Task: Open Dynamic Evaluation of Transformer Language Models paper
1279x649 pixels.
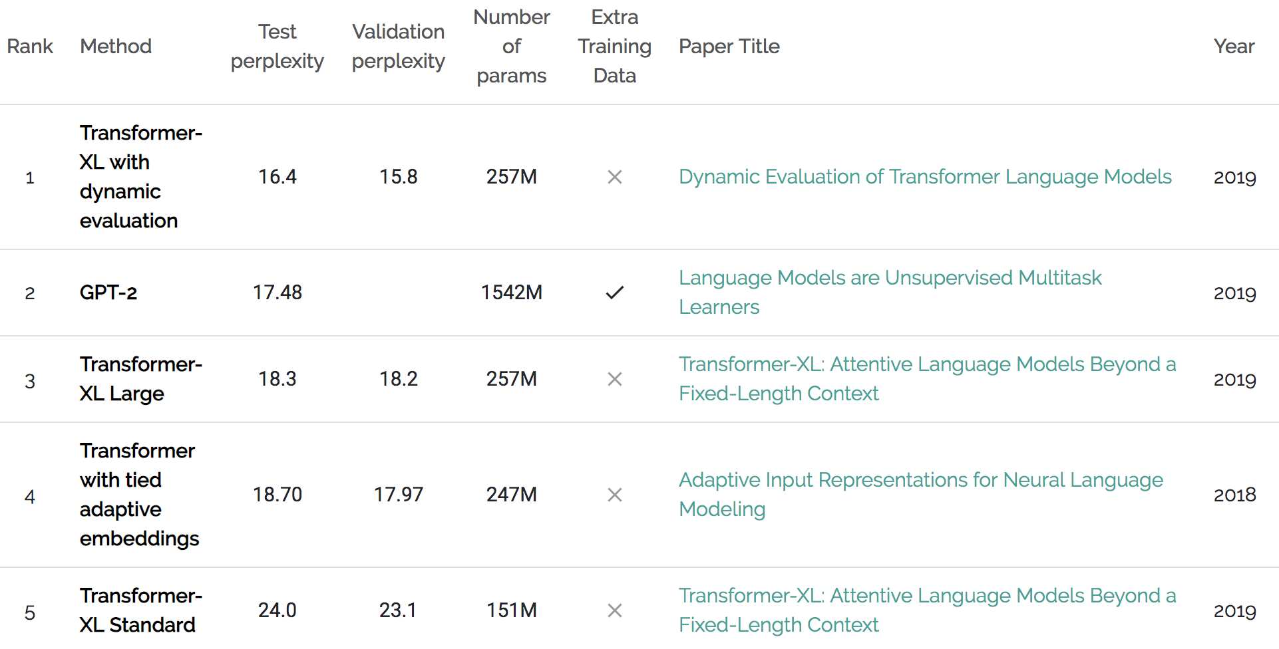Action: click(x=925, y=177)
